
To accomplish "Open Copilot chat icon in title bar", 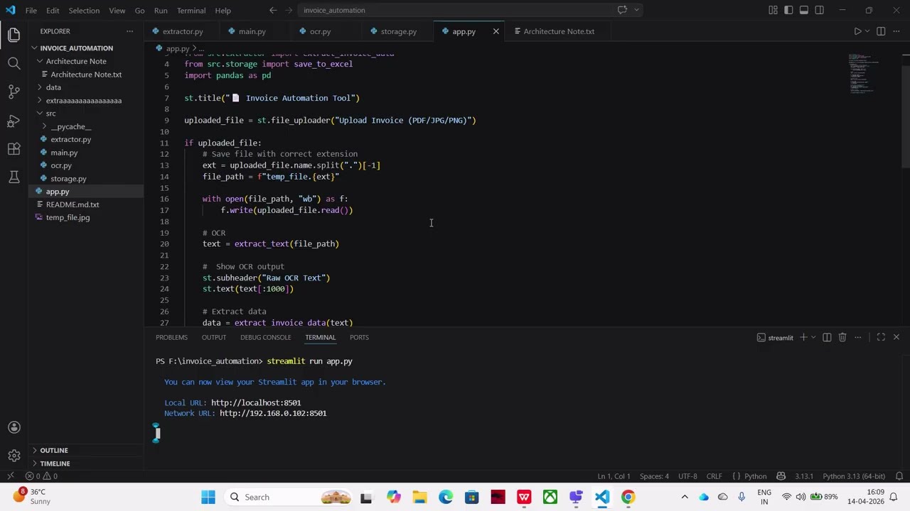I will coord(622,10).
